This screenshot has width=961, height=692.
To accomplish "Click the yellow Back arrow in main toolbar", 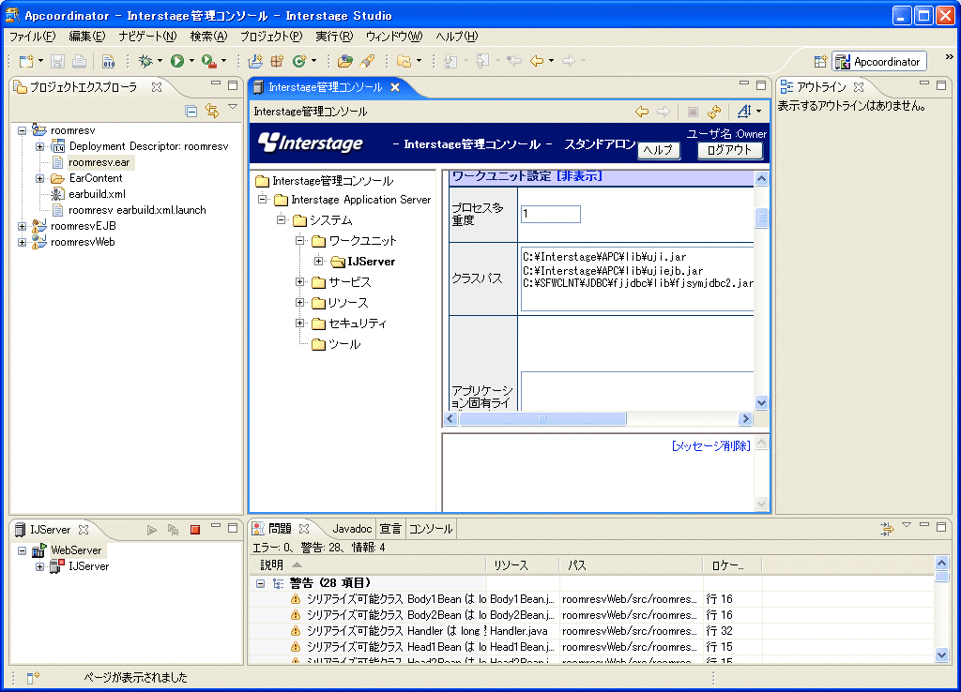I will pos(536,61).
